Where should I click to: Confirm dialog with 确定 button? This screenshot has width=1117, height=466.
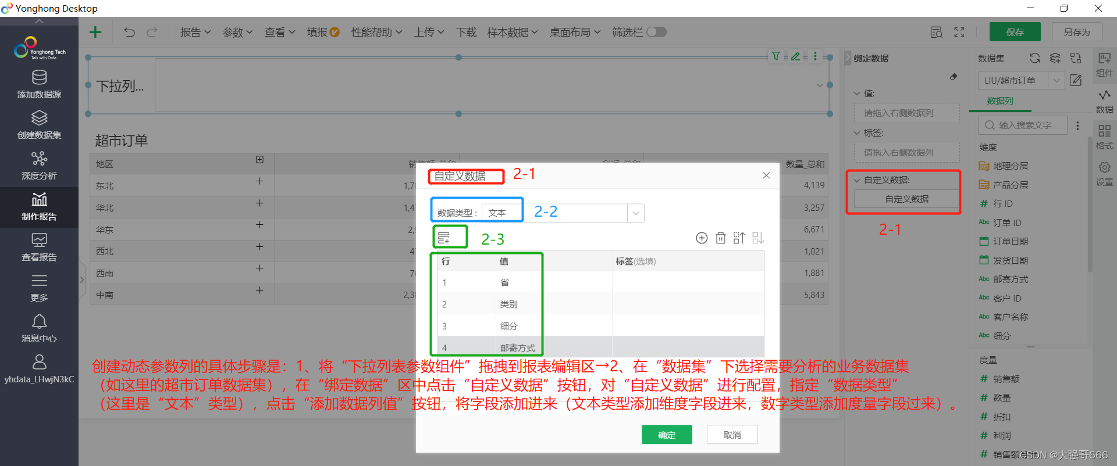click(667, 435)
